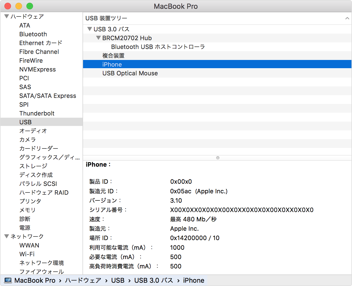
Task: Click 製造元 ID value 0x05ac (Apple Inc.)
Action: pyautogui.click(x=199, y=191)
